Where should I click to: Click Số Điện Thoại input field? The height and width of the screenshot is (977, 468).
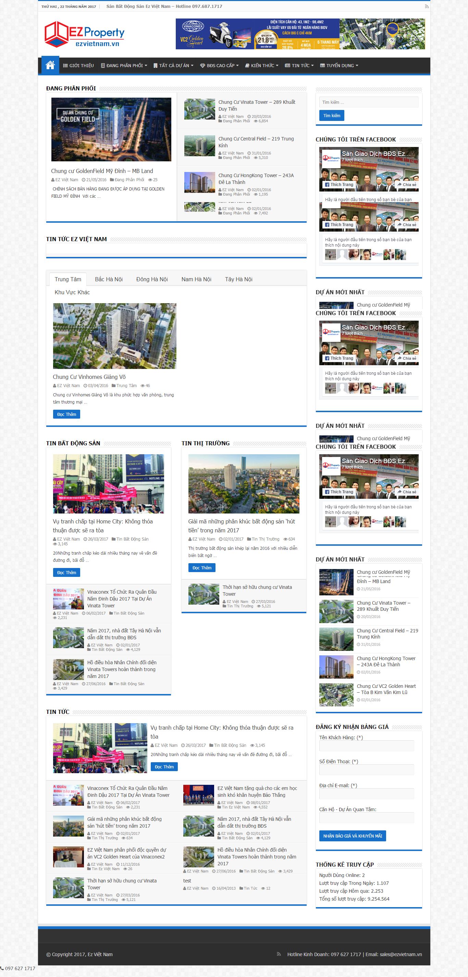click(366, 770)
